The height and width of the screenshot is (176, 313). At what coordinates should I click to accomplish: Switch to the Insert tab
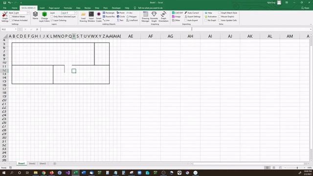click(x=42, y=8)
